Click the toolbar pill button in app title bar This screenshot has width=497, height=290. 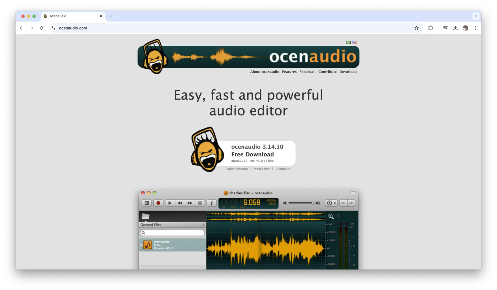click(353, 193)
